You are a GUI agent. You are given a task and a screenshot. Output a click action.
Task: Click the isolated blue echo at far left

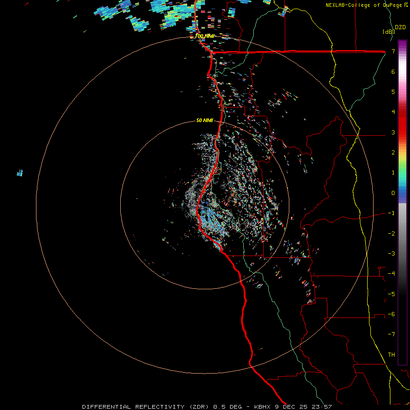click(20, 173)
